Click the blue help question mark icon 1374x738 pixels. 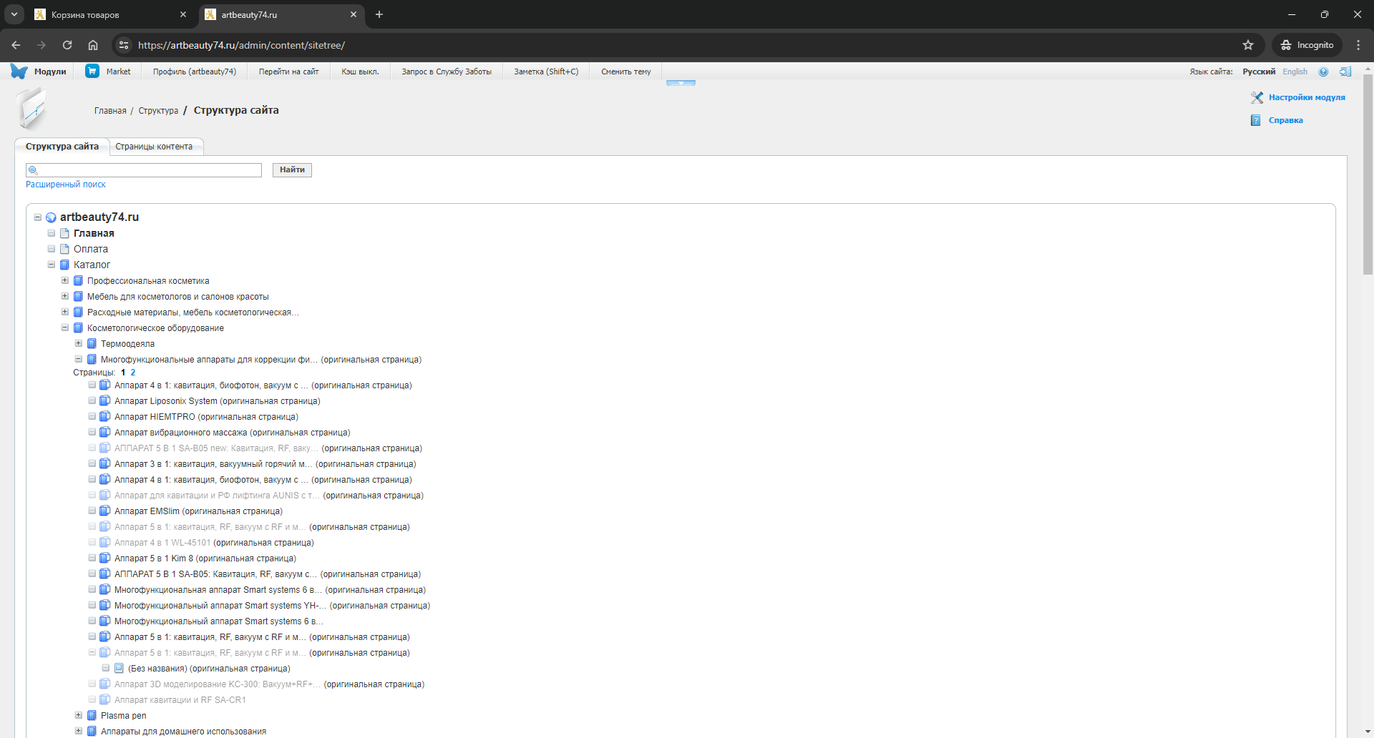tap(1323, 72)
